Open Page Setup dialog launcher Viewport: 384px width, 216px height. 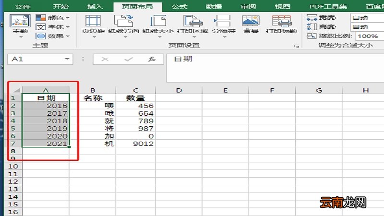(297, 46)
